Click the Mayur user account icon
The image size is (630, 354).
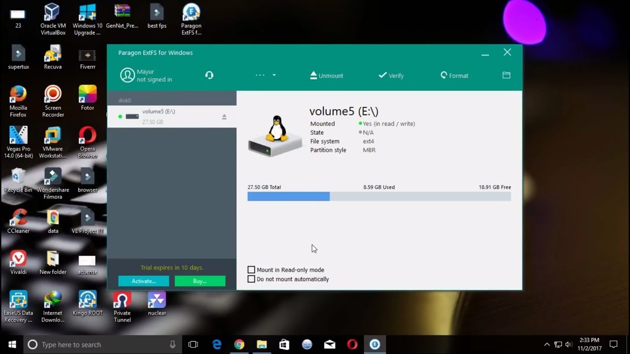(127, 75)
